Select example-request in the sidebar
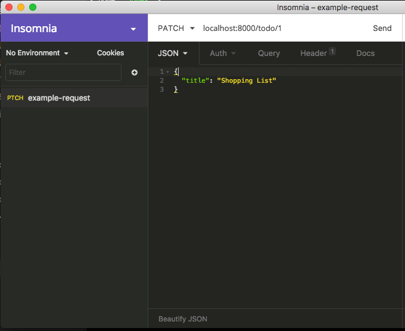 tap(59, 98)
